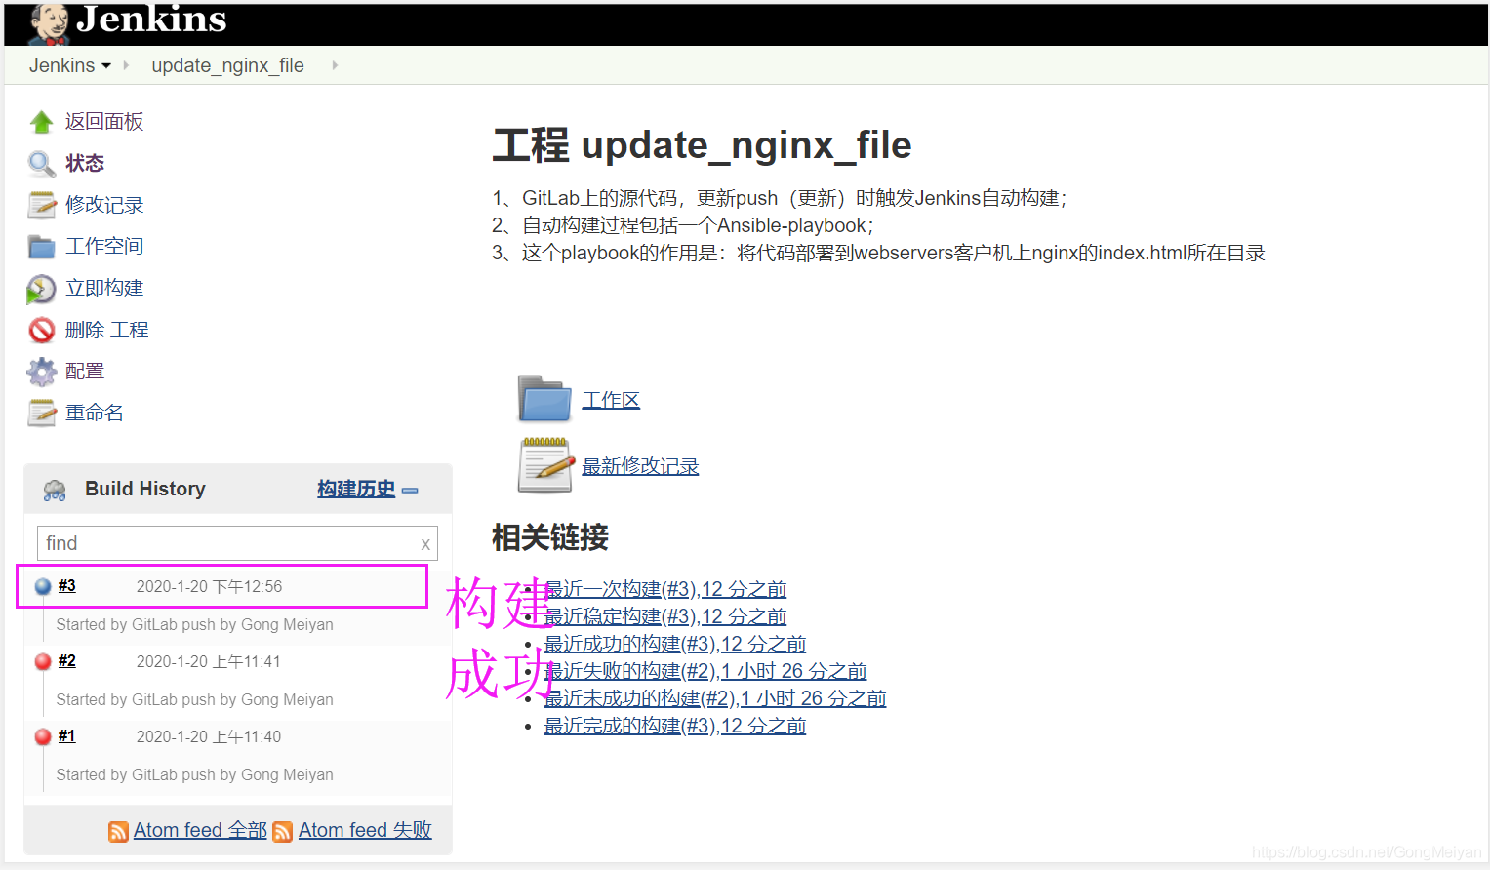Image resolution: width=1490 pixels, height=870 pixels.
Task: Click the clock build icon beside 立即构建
Action: [41, 289]
